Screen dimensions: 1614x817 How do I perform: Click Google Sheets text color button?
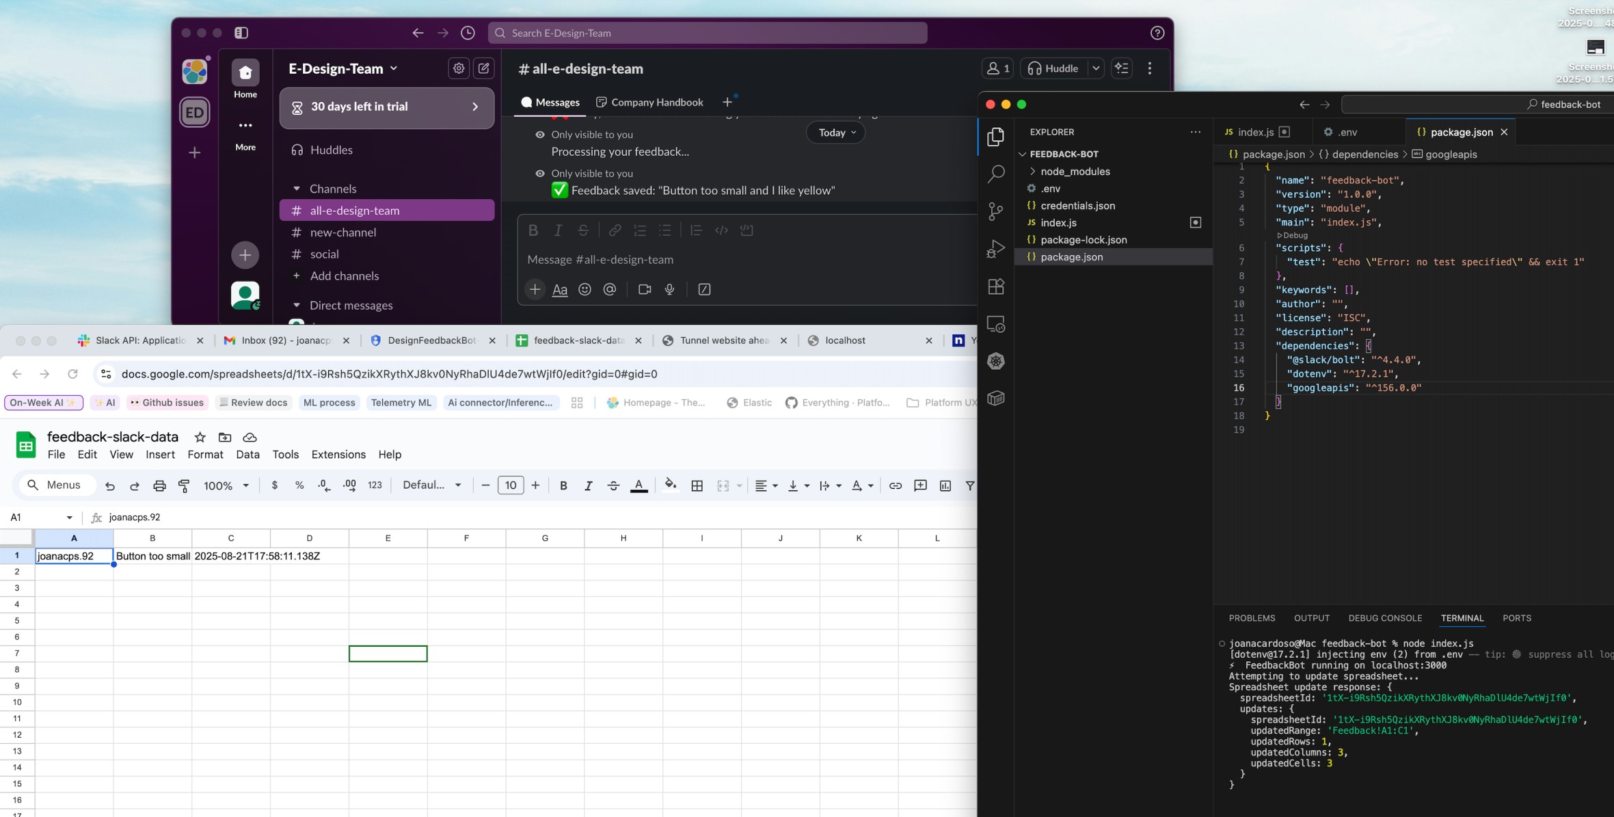[x=639, y=485]
